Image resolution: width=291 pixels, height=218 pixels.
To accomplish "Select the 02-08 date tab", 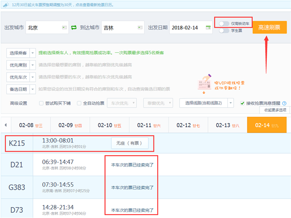I will [x=31, y=125].
